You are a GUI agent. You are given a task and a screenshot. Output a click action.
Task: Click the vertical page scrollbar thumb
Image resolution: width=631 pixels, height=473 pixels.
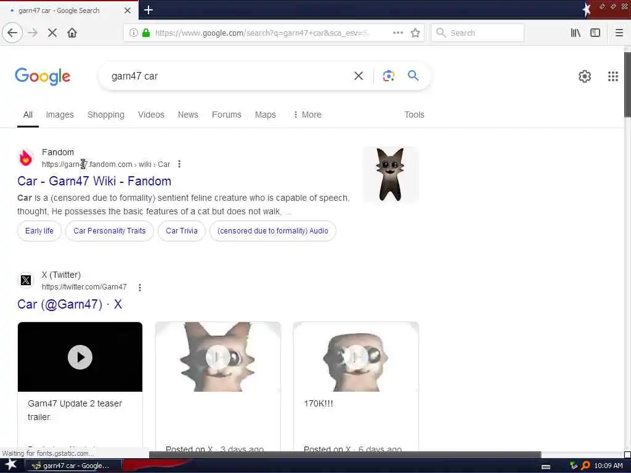[x=627, y=84]
